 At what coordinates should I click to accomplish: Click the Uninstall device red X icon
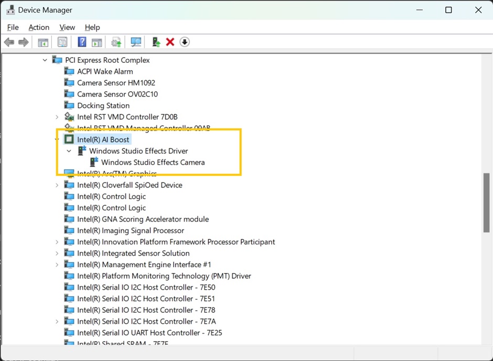[169, 42]
